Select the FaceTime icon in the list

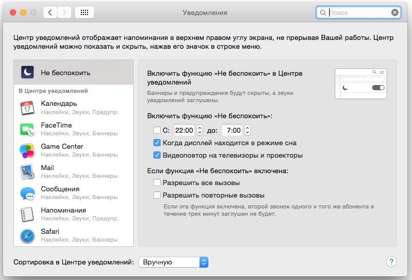point(27,129)
